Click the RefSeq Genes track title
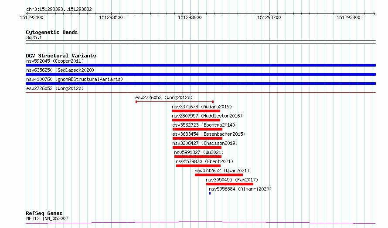 44,214
